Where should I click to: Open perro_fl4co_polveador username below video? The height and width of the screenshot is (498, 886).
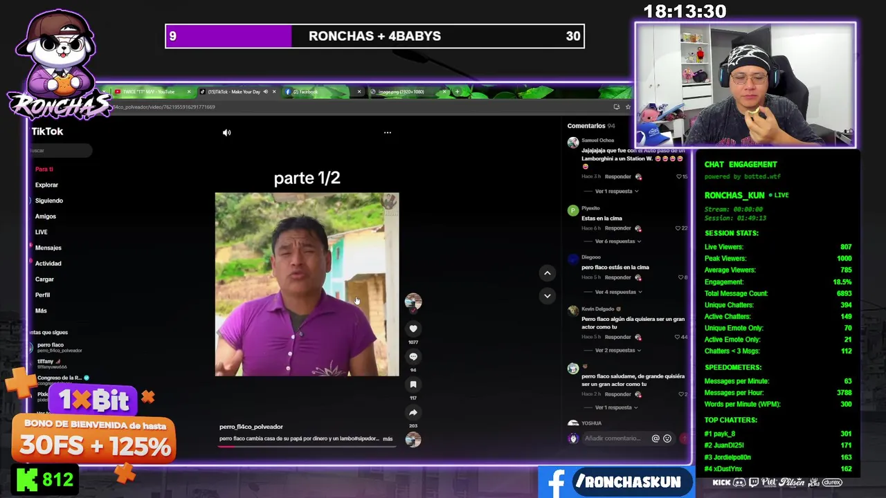[251, 427]
